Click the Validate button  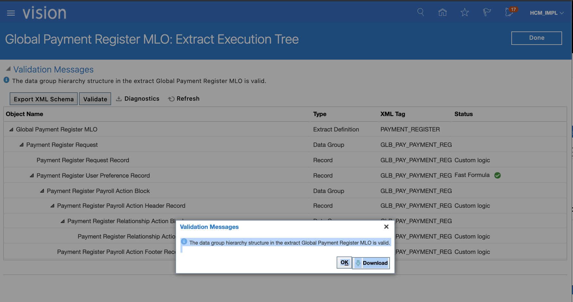[x=95, y=99]
